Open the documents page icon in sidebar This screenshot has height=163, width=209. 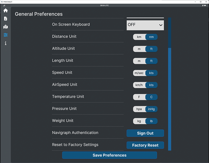tap(5, 19)
